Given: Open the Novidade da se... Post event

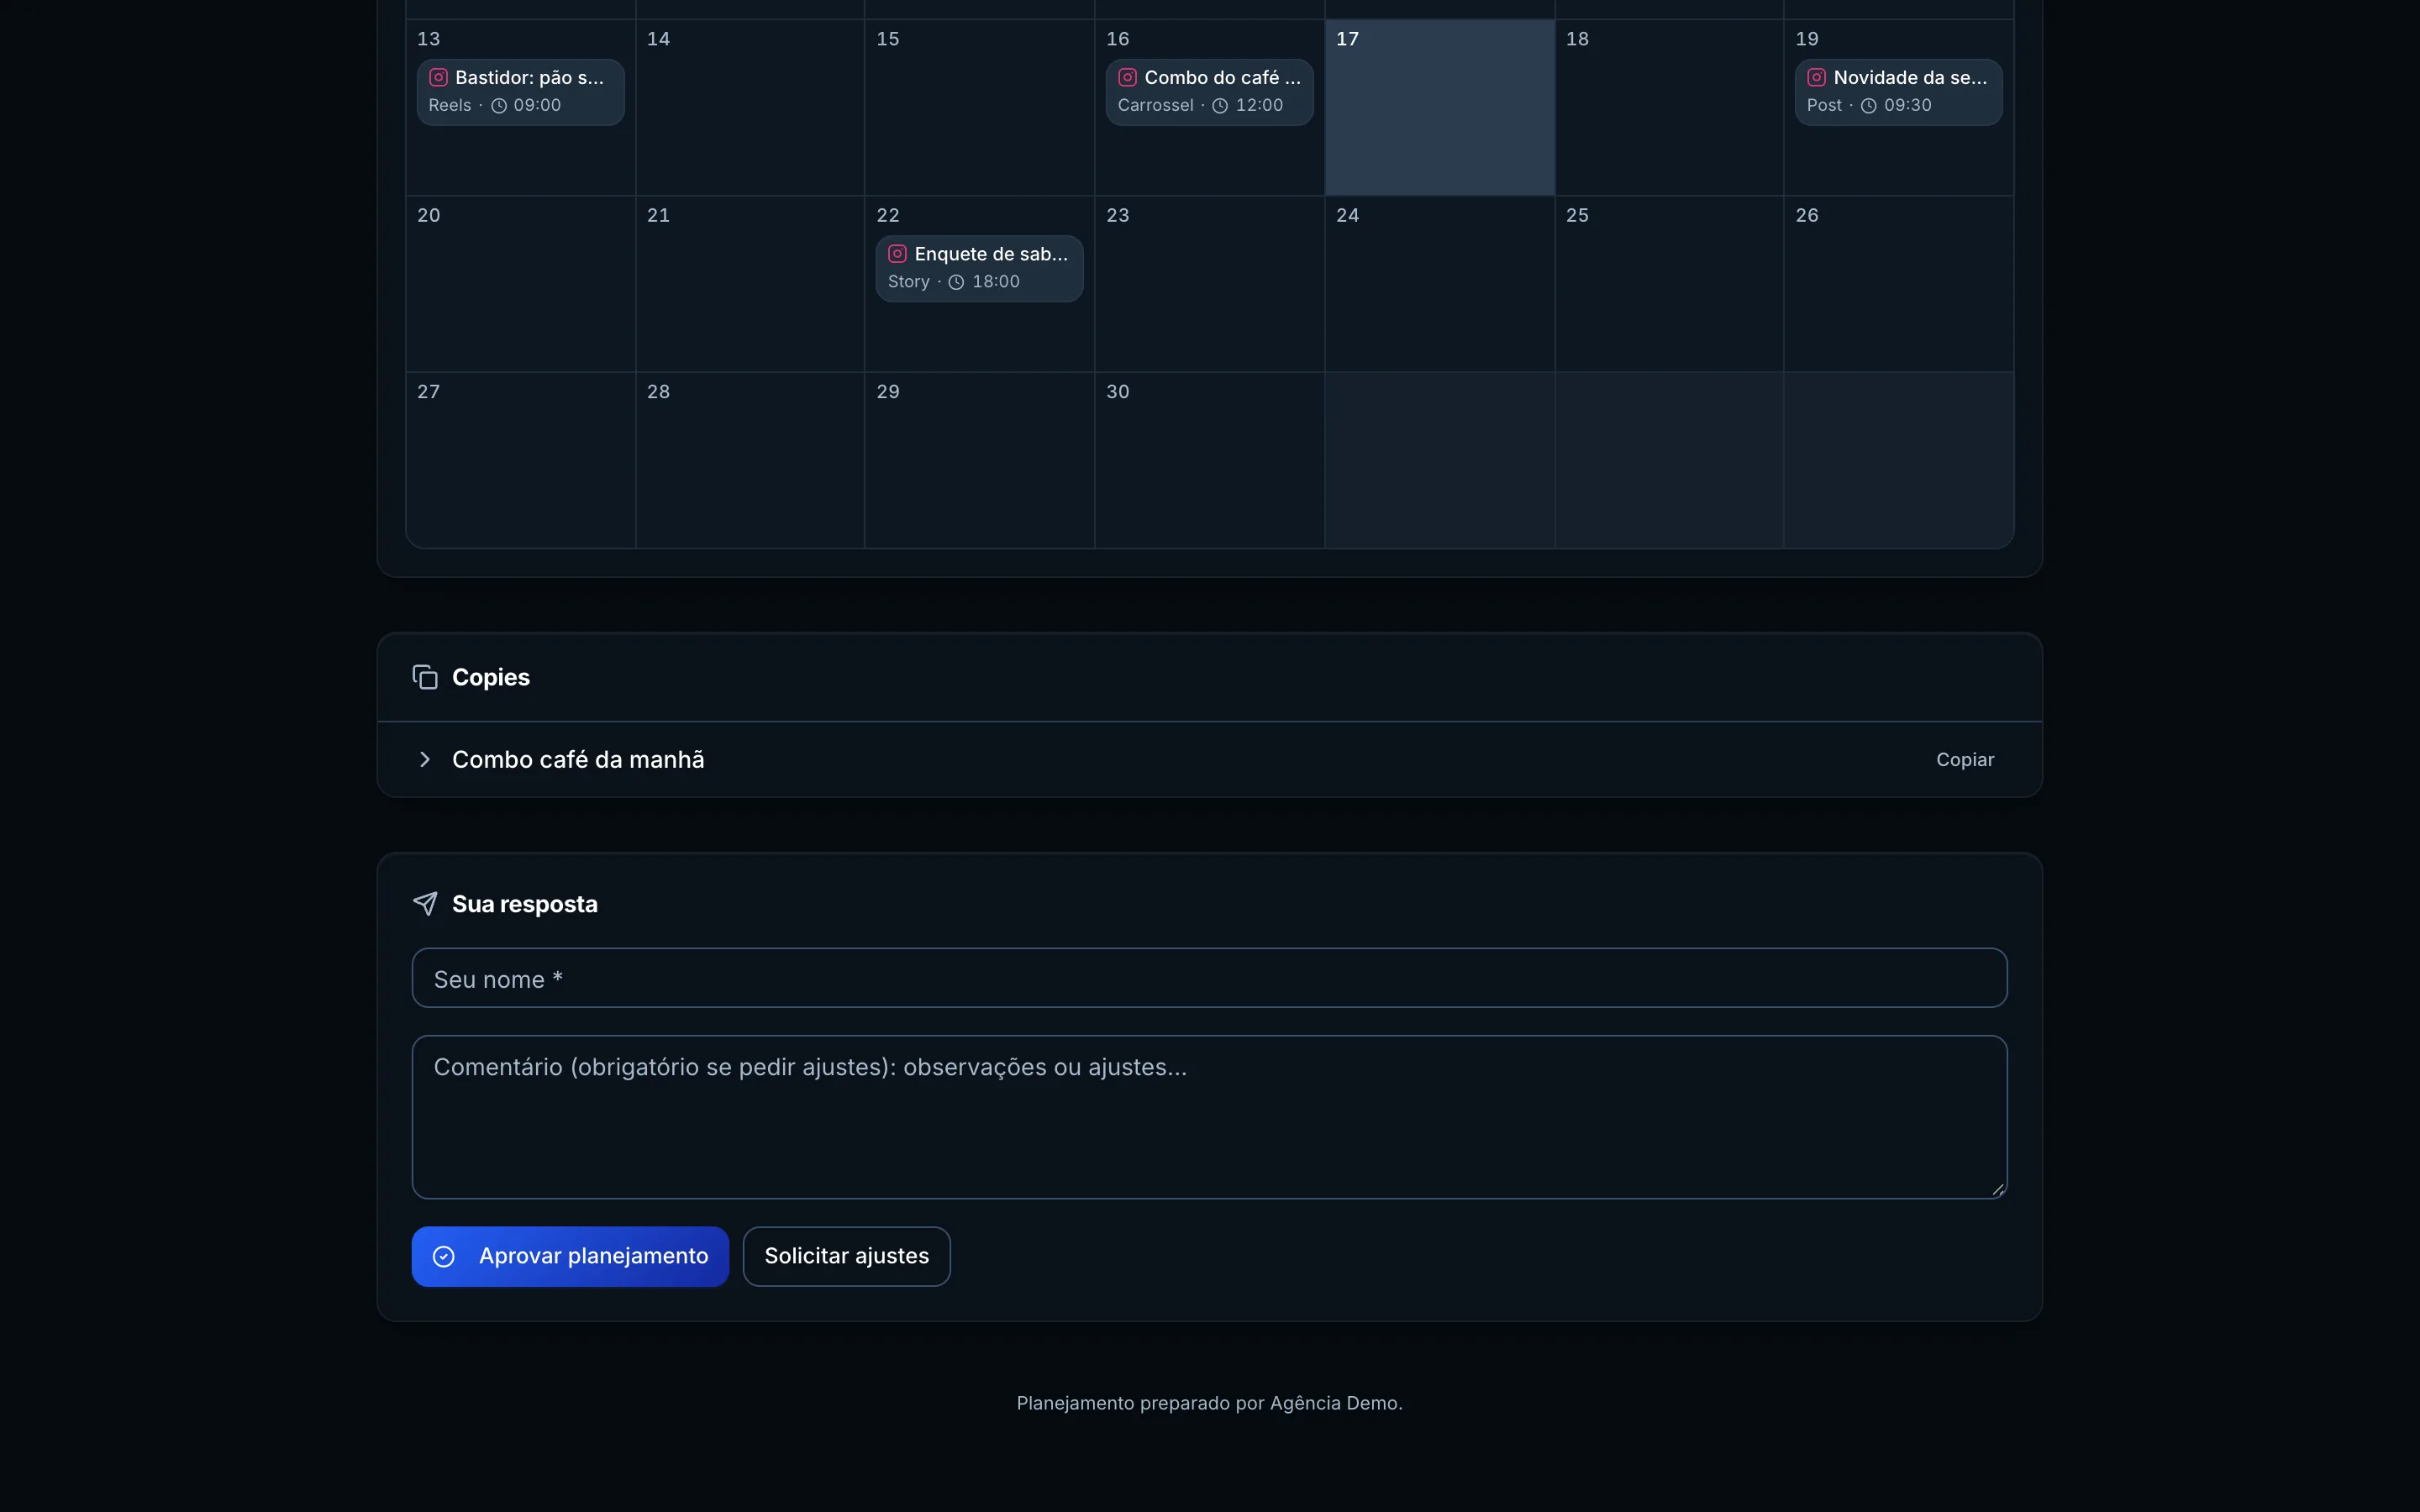Looking at the screenshot, I should [x=1898, y=92].
